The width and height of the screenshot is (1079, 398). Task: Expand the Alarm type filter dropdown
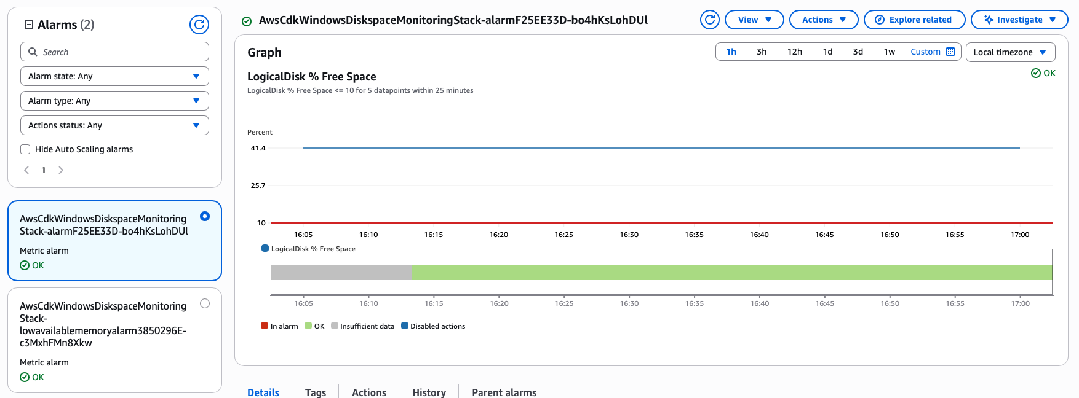(x=114, y=101)
